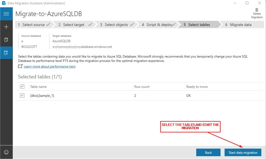The image size is (266, 159).
Task: Open the hamburger menu
Action: click(6, 14)
